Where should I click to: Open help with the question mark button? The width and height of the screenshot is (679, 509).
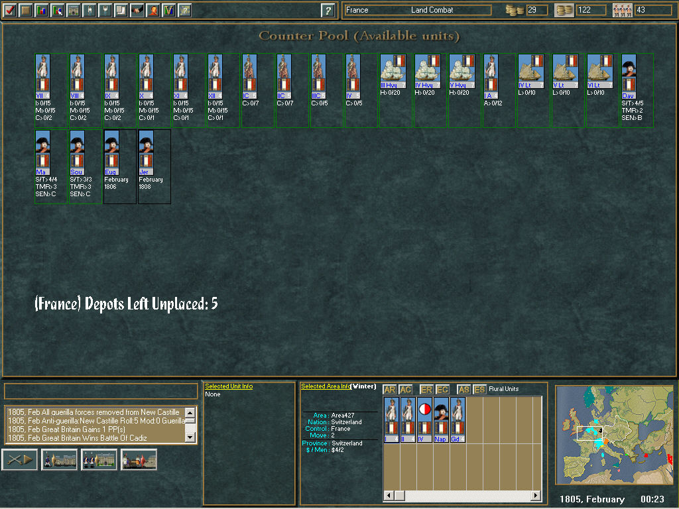point(328,10)
